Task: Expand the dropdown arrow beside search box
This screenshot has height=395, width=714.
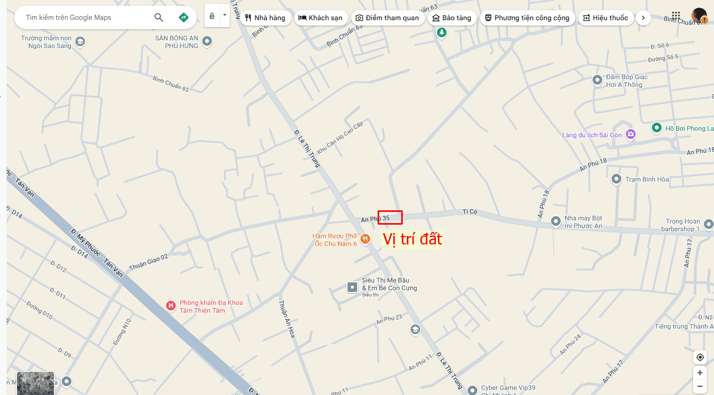Action: 225,15
